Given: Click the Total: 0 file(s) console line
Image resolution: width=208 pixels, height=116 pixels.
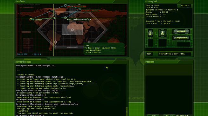Looking at the screenshot, I should pos(26,75).
